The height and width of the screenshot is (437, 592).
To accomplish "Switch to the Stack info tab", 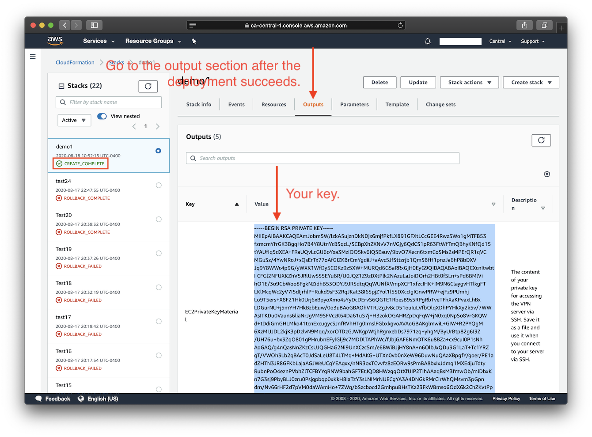I will coord(199,105).
